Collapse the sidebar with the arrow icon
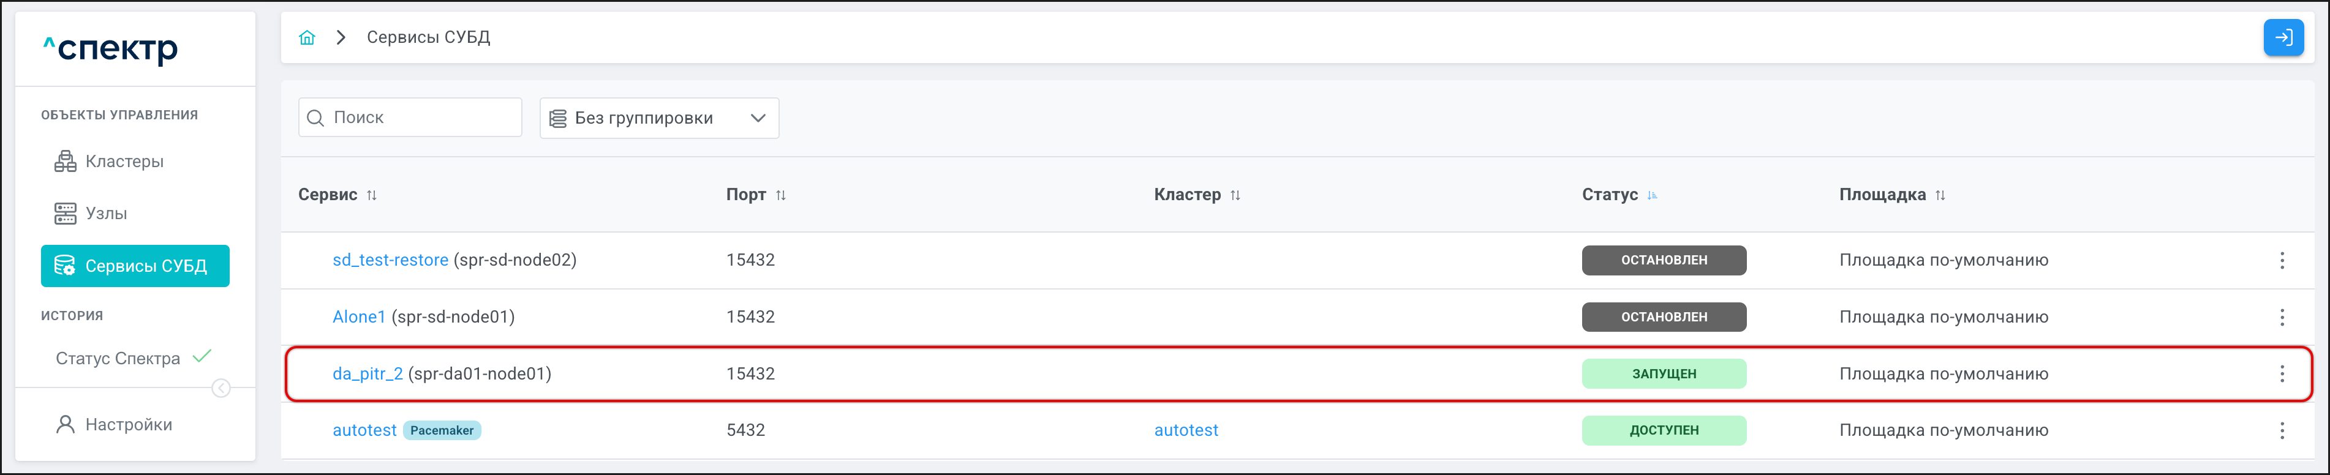The width and height of the screenshot is (2330, 475). click(x=221, y=388)
